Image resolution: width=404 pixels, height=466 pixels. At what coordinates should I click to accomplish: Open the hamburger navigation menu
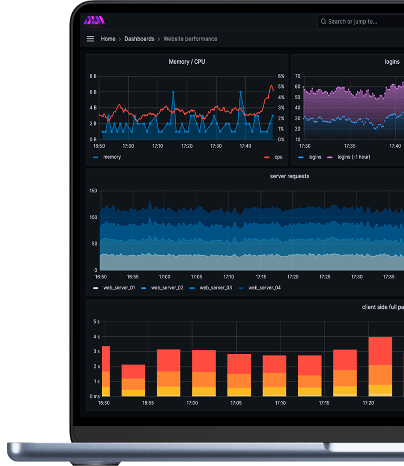[90, 39]
